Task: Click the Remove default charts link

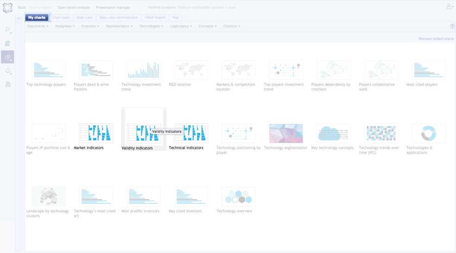Action: (x=436, y=39)
